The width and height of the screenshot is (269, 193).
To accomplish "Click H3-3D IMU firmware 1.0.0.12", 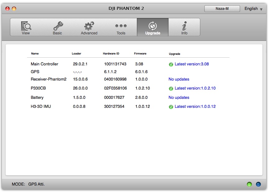I will (x=142, y=107).
